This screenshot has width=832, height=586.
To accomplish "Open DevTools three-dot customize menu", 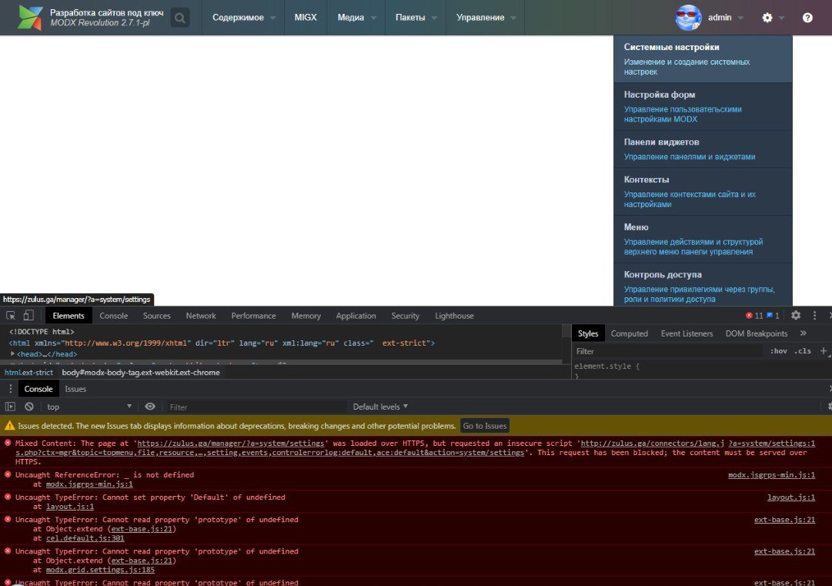I will click(814, 315).
